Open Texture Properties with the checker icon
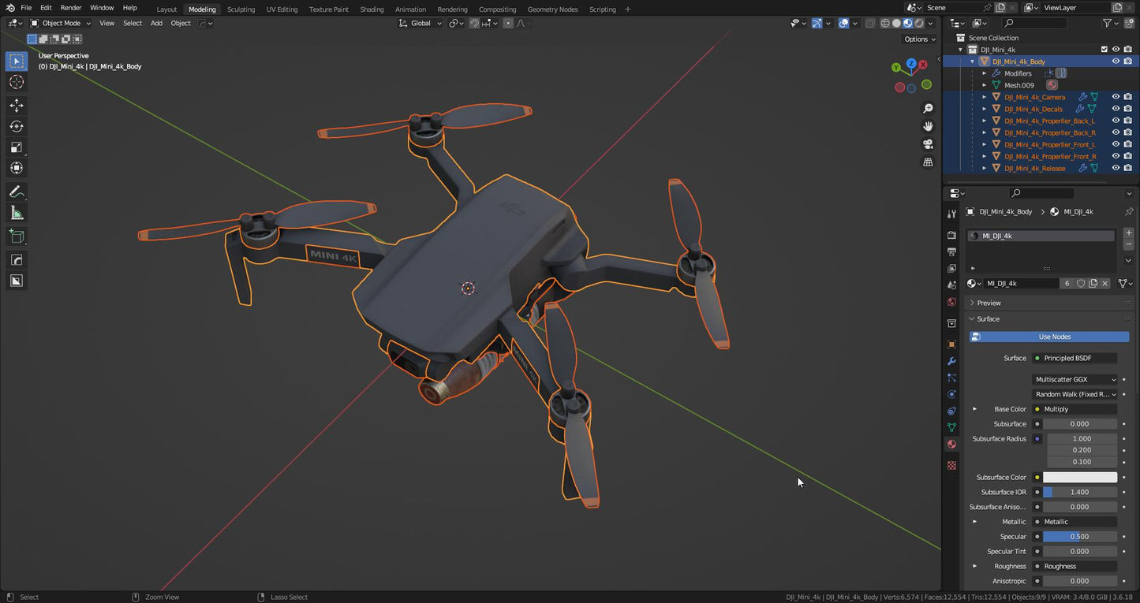Viewport: 1140px width, 603px height. point(951,465)
